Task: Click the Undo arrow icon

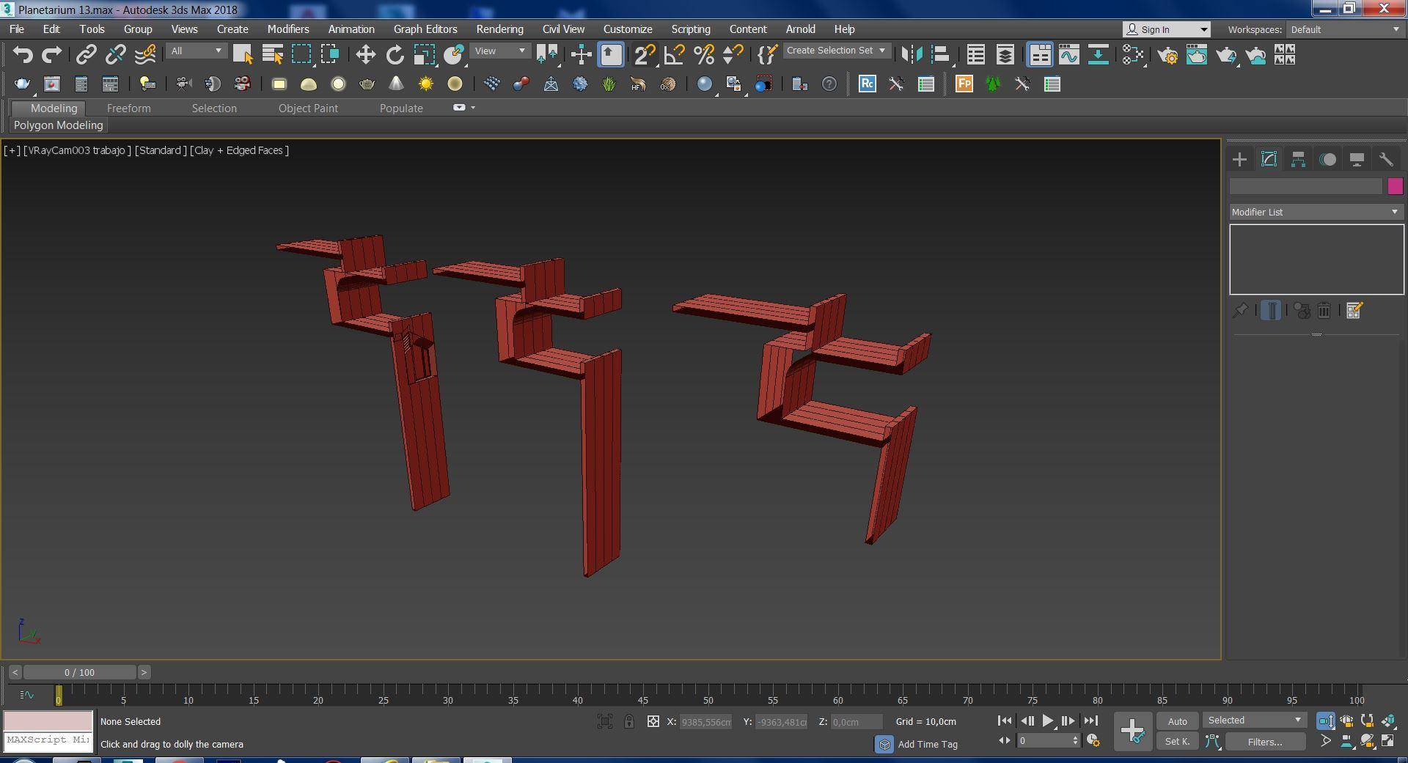Action: pos(23,55)
